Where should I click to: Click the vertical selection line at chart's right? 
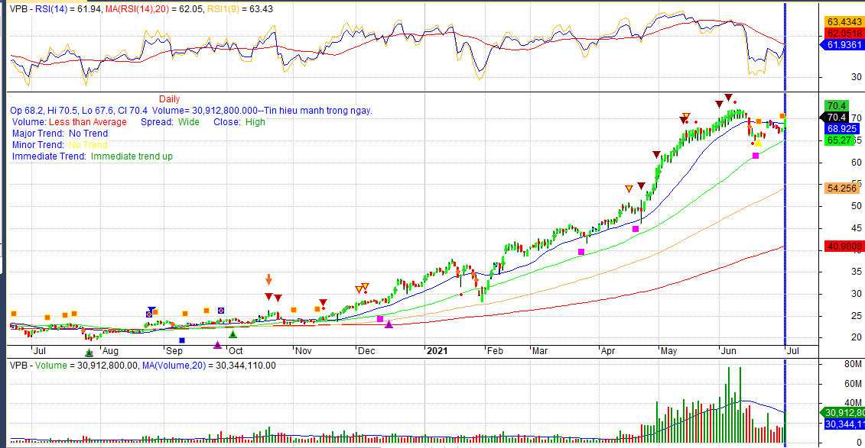(785, 229)
